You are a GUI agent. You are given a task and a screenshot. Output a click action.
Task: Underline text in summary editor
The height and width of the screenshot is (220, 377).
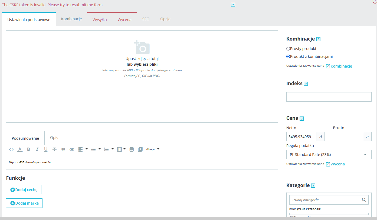46,149
